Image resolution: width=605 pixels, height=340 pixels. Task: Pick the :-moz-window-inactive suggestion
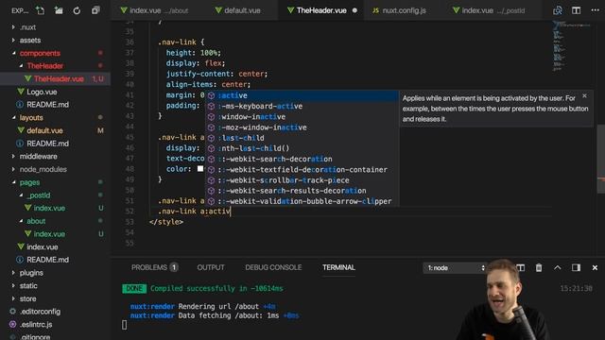(302, 127)
